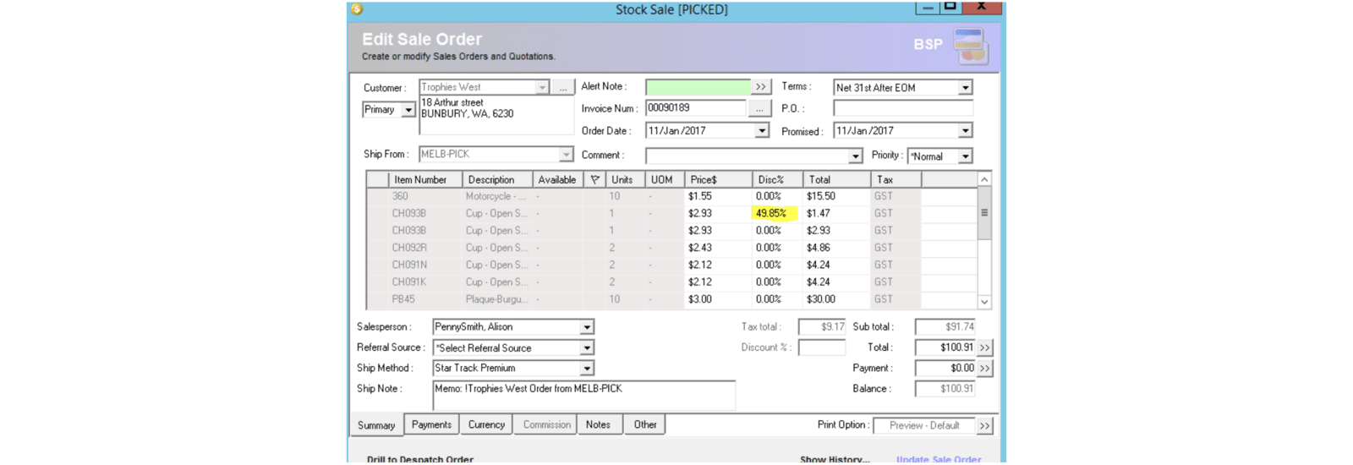Viewport: 1353px width, 465px height.
Task: Open the Currency tab
Action: [x=486, y=424]
